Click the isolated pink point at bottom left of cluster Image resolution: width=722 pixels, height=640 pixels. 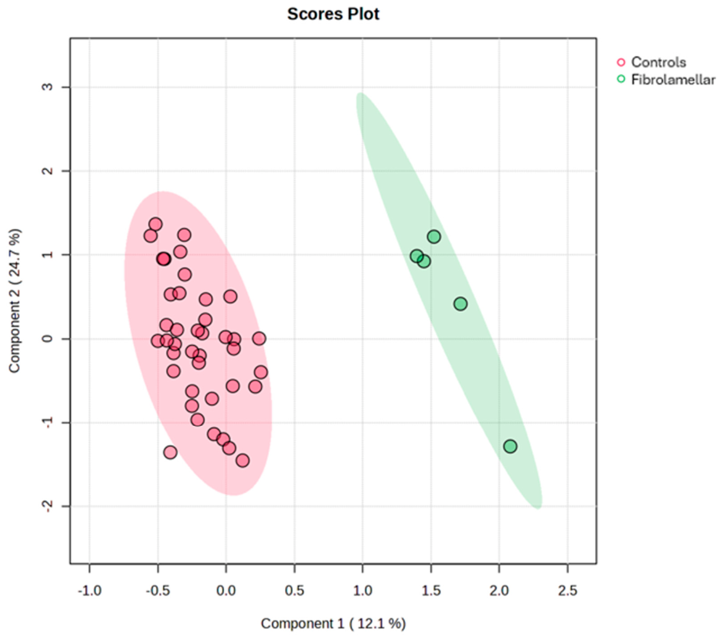point(171,452)
